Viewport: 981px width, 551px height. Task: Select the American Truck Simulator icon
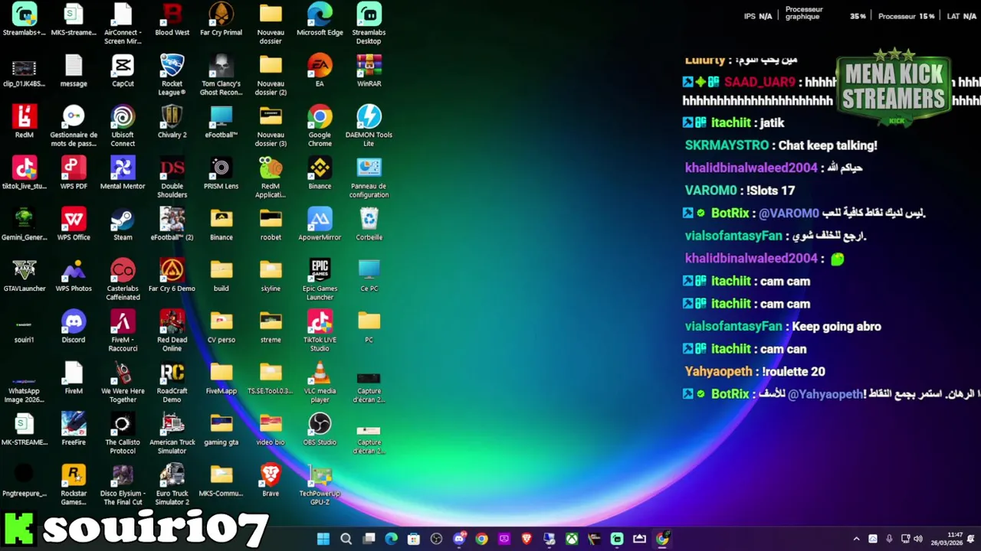[172, 434]
